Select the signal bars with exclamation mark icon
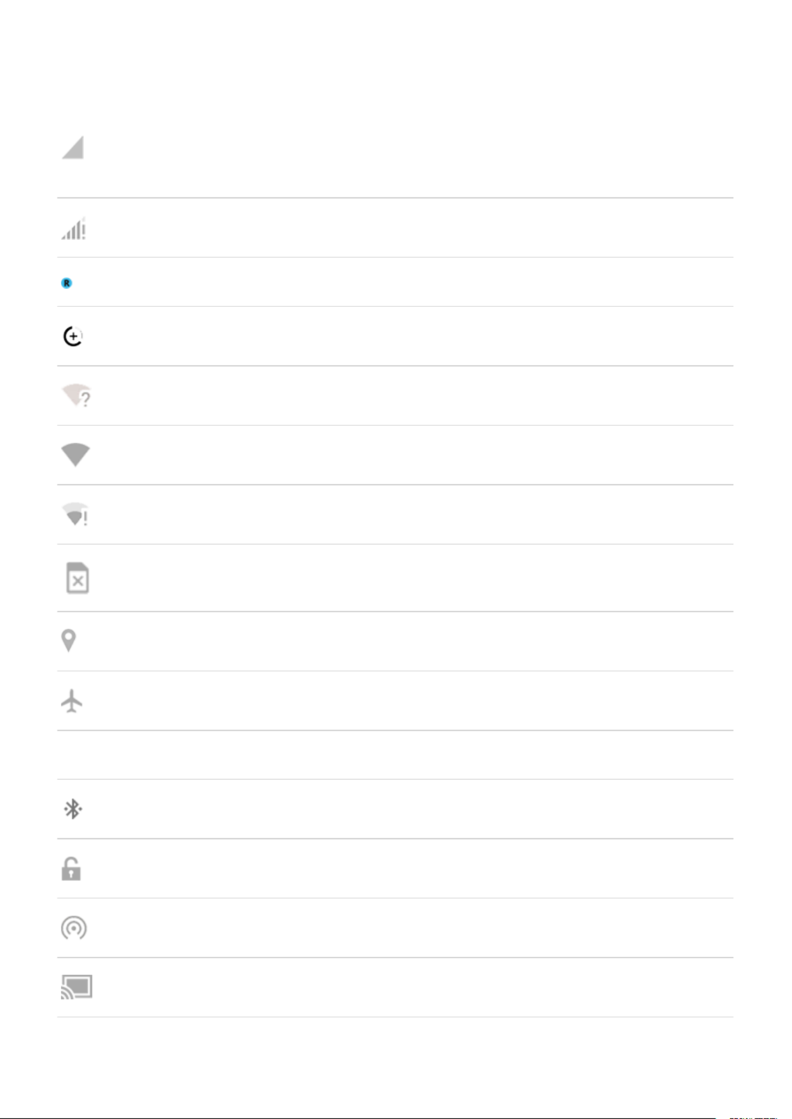 pos(73,229)
